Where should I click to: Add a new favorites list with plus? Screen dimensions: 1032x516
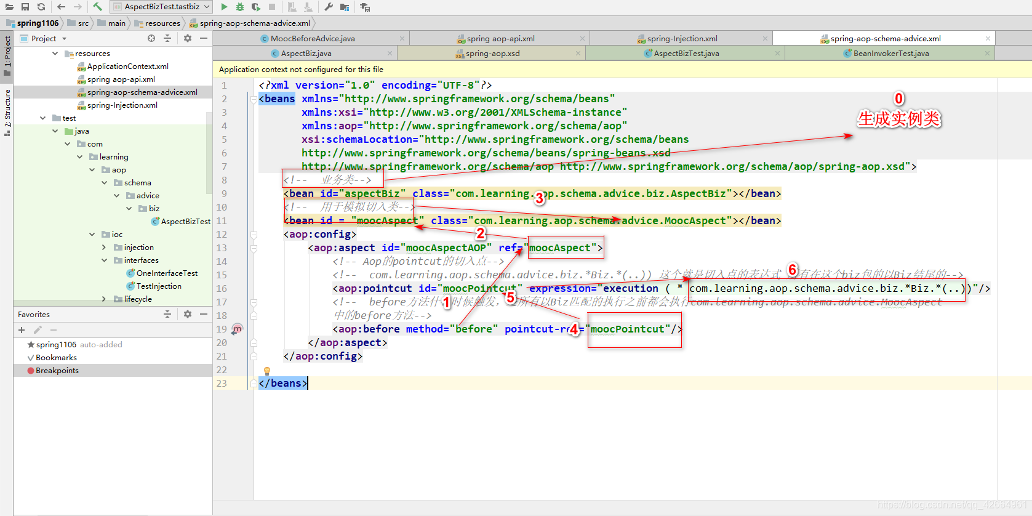pyautogui.click(x=22, y=330)
